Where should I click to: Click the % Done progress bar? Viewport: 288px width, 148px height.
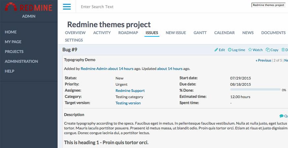point(255,90)
